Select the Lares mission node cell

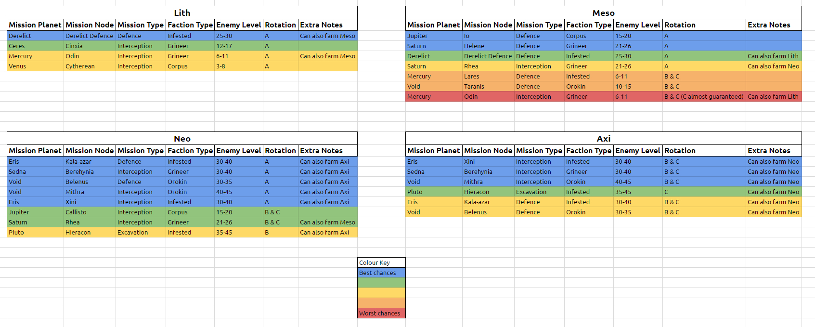[488, 77]
